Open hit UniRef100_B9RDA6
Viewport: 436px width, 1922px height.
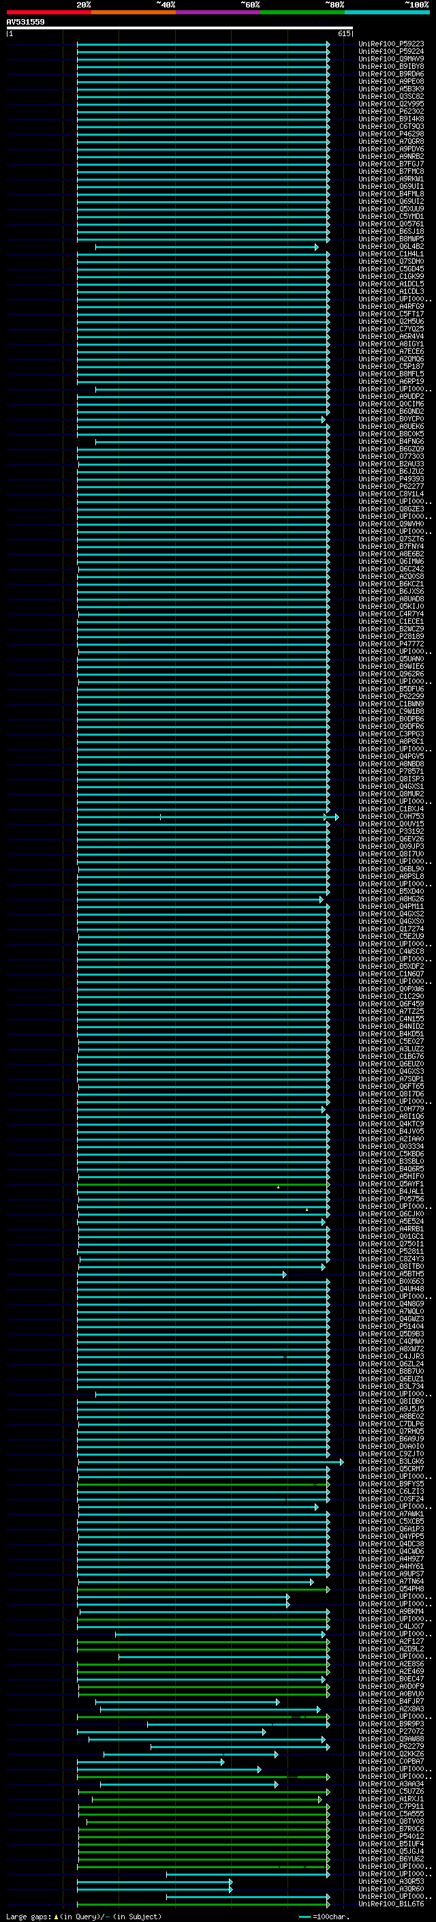[391, 74]
